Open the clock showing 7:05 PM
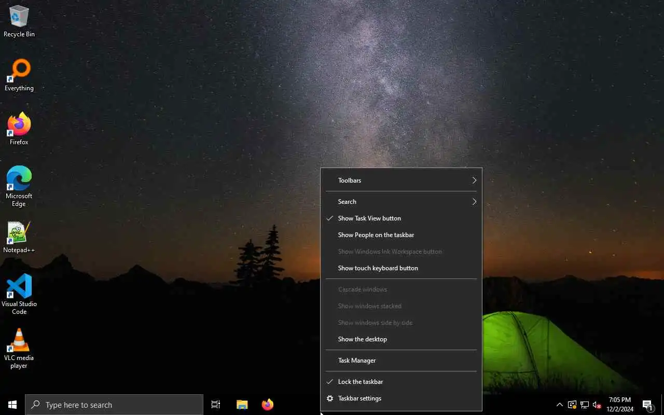This screenshot has height=415, width=664. coord(620,405)
